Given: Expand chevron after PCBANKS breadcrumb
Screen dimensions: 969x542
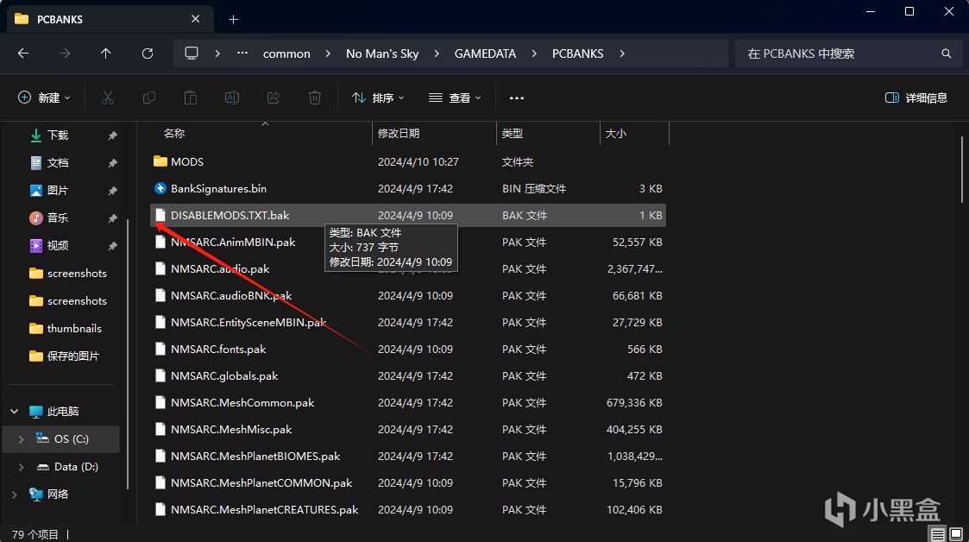Looking at the screenshot, I should coord(622,54).
